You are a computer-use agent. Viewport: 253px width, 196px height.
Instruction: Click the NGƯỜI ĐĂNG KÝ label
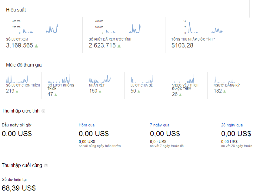click(227, 85)
